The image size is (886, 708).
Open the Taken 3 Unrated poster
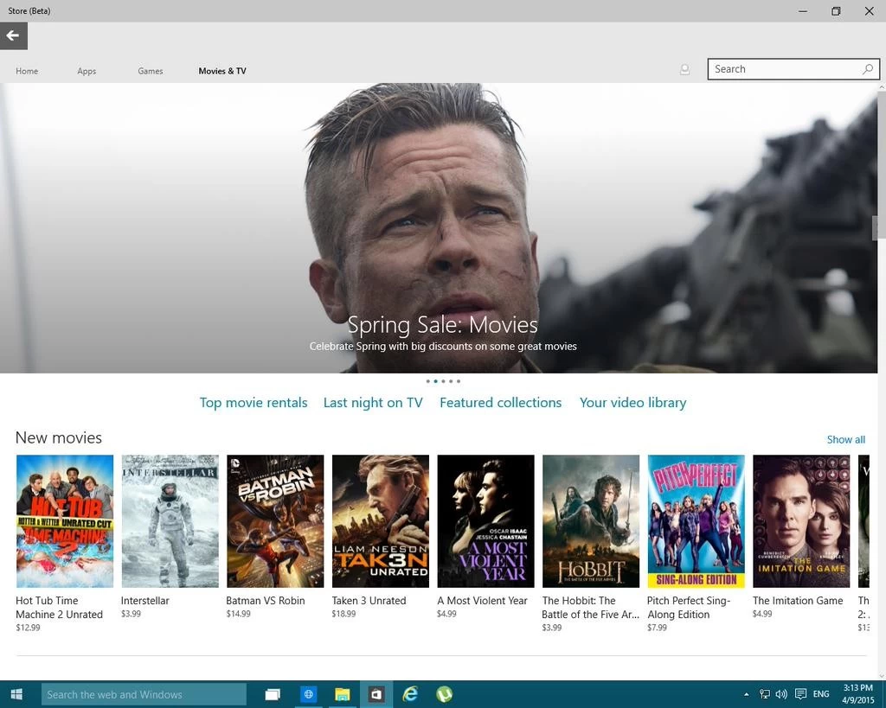click(381, 521)
